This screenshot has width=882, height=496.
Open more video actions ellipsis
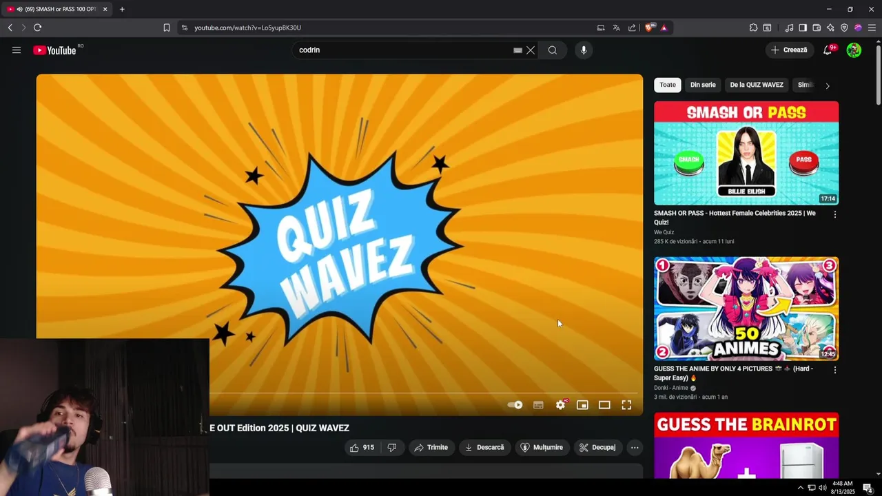click(635, 448)
